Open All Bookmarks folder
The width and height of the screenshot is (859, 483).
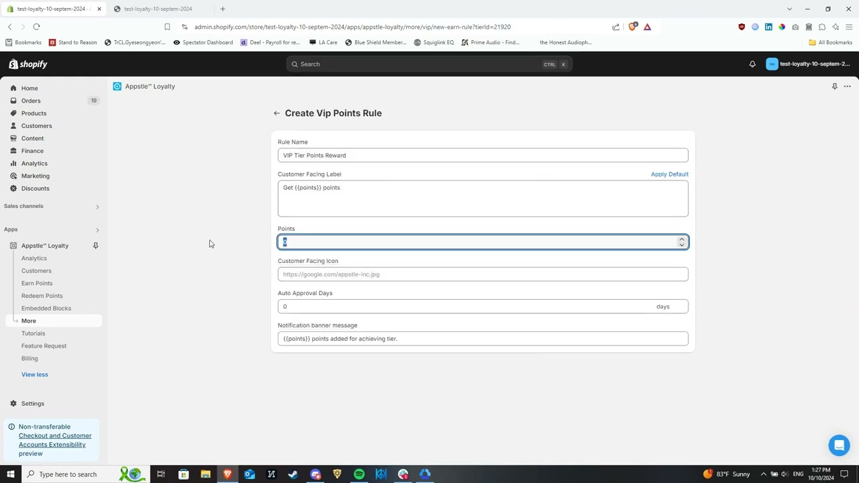830,42
